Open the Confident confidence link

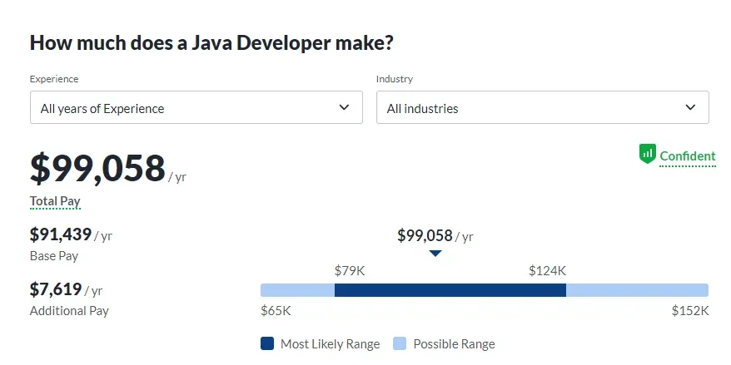click(x=687, y=155)
